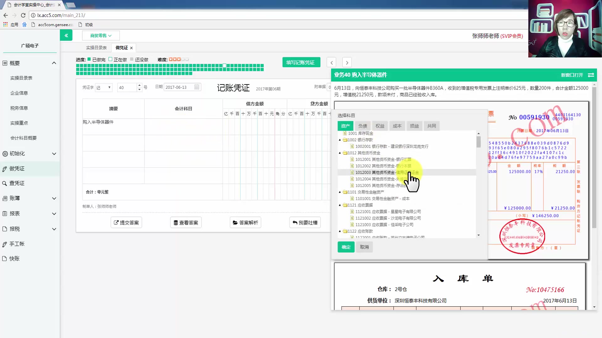Collapse the 1002 银行存款 tree node
The width and height of the screenshot is (602, 338).
click(x=340, y=140)
